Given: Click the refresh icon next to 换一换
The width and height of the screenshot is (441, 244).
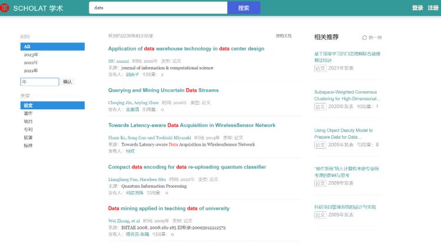Looking at the screenshot, I should [364, 37].
